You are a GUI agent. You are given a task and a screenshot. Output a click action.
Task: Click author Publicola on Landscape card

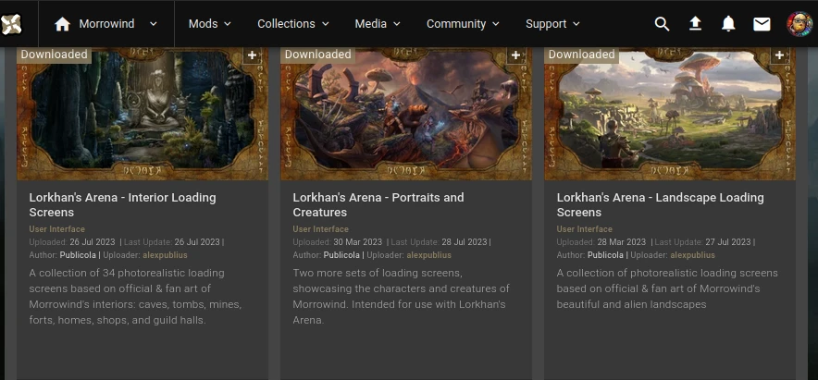pyautogui.click(x=607, y=255)
